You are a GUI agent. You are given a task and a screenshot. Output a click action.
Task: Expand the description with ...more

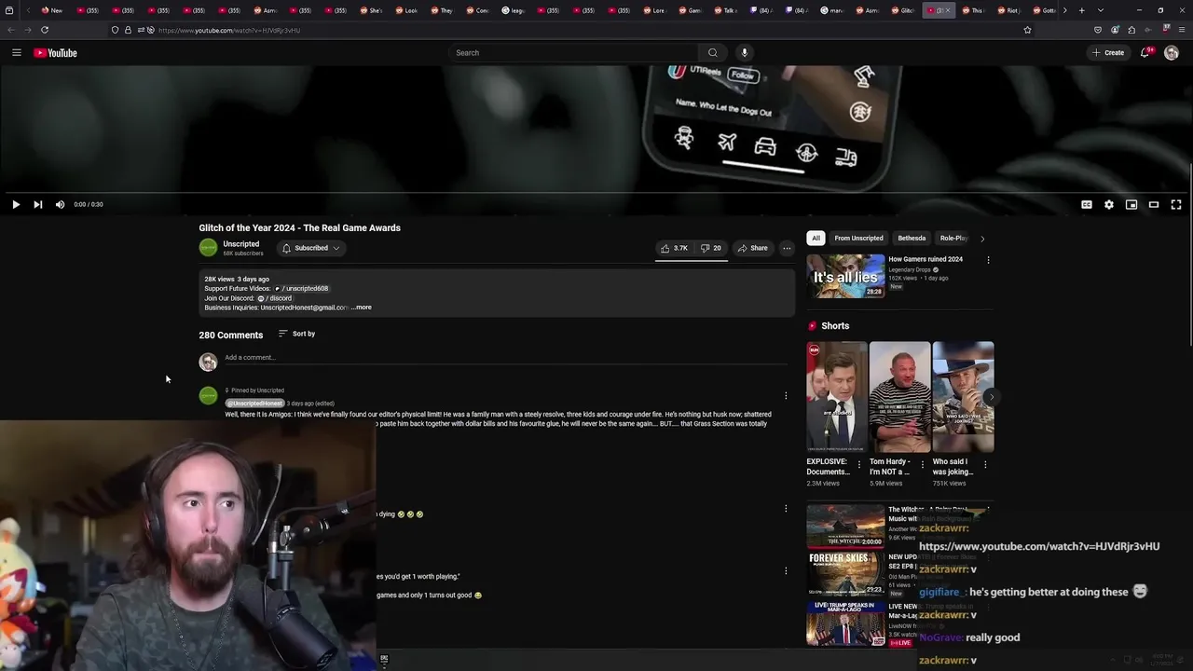362,308
